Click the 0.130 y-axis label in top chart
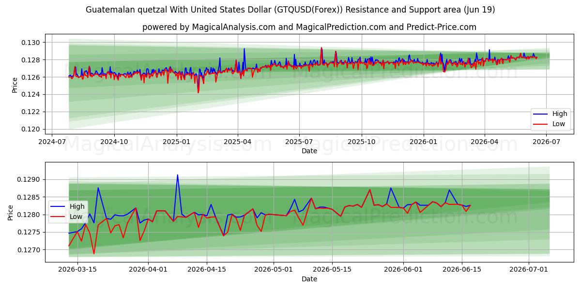This screenshot has height=290, width=581. [31, 43]
